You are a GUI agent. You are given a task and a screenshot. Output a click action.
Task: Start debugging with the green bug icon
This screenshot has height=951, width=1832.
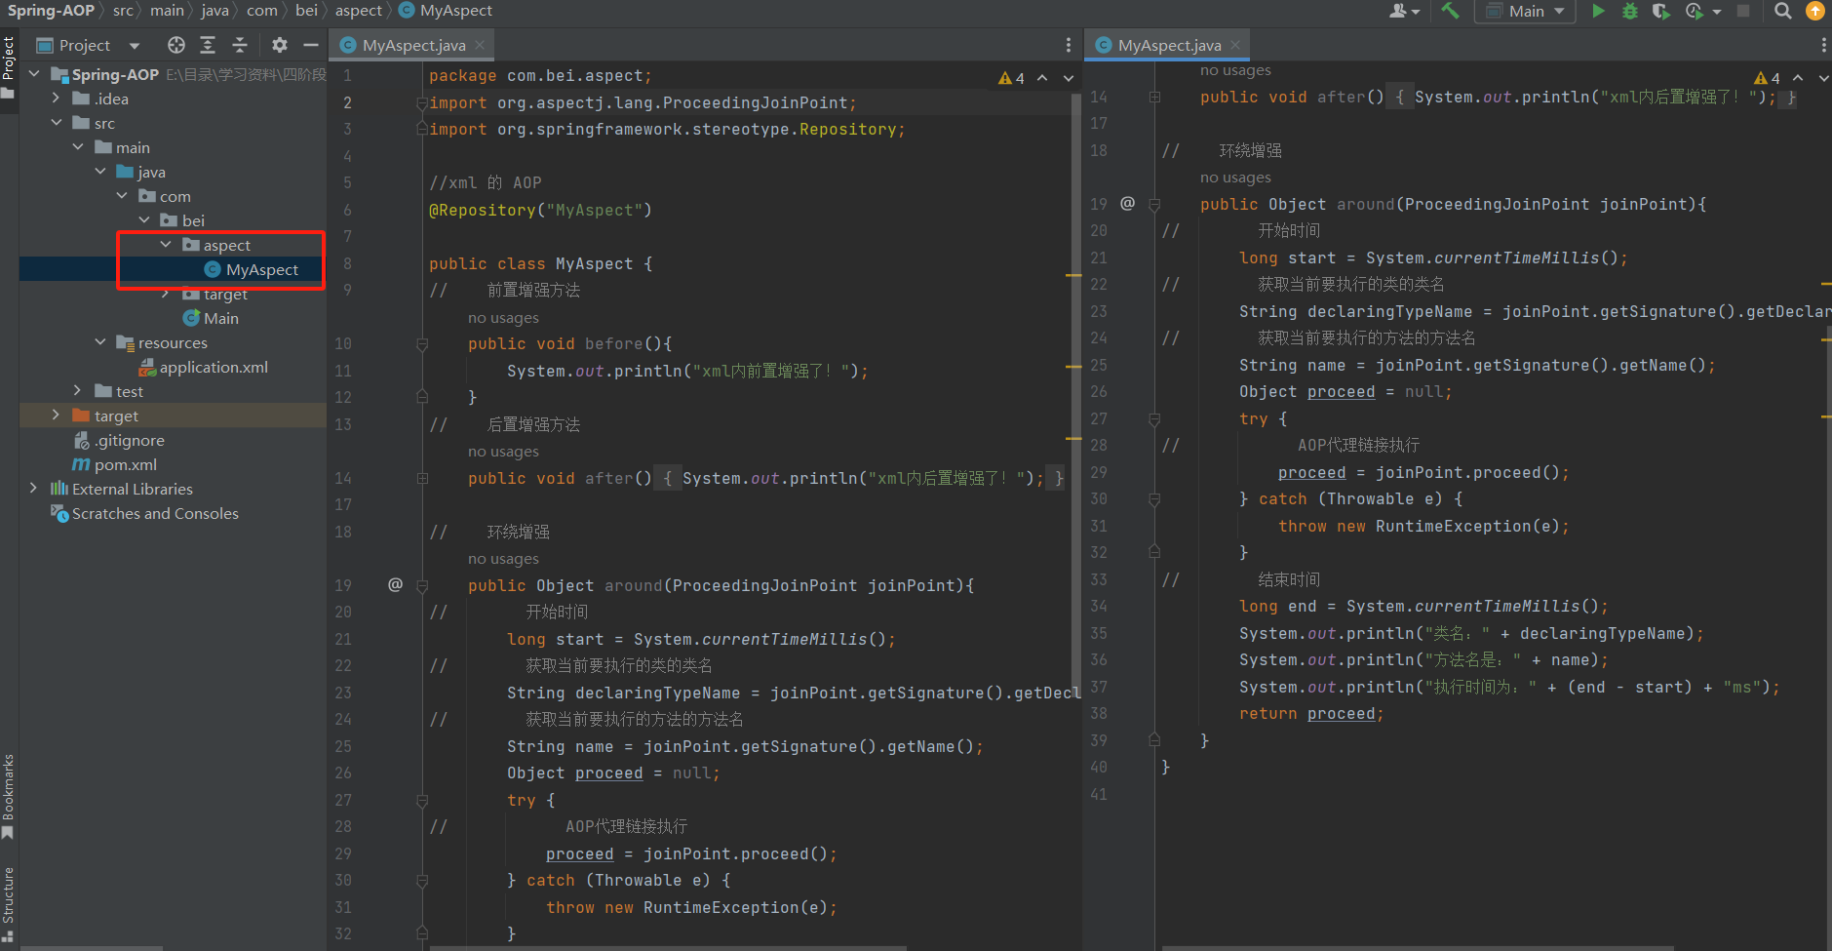[1629, 11]
